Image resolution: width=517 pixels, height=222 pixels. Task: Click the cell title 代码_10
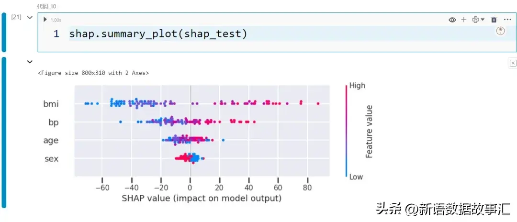pos(47,6)
